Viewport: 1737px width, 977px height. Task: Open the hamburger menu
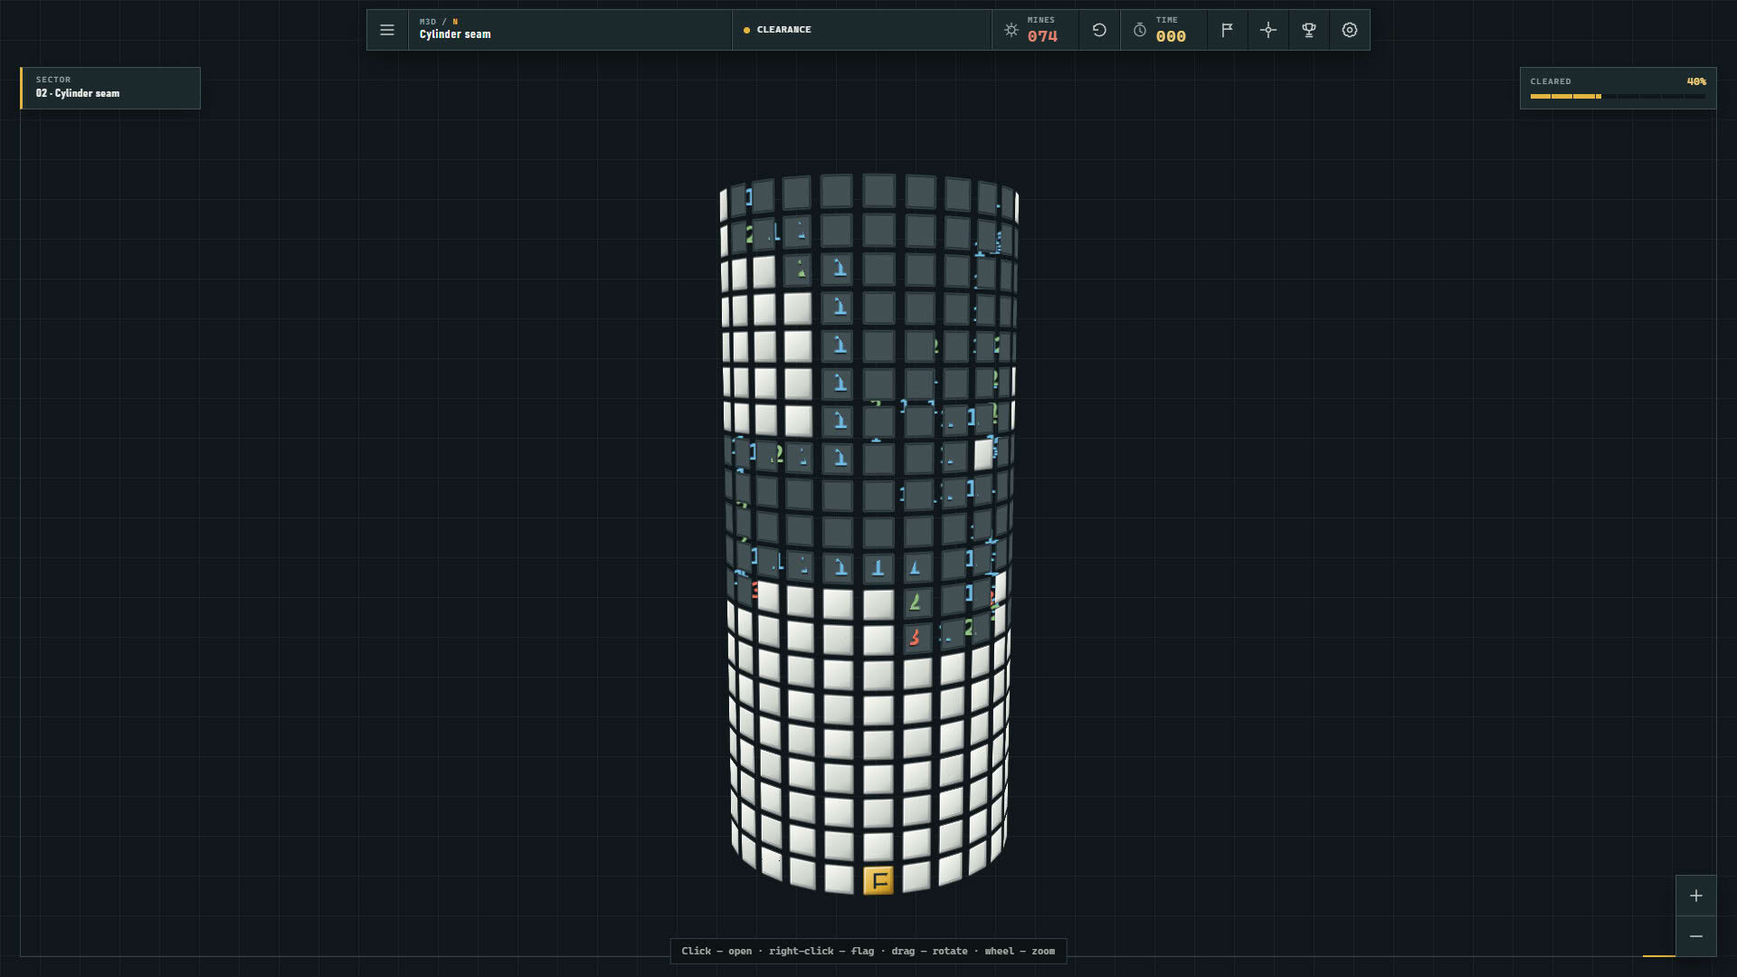(387, 30)
